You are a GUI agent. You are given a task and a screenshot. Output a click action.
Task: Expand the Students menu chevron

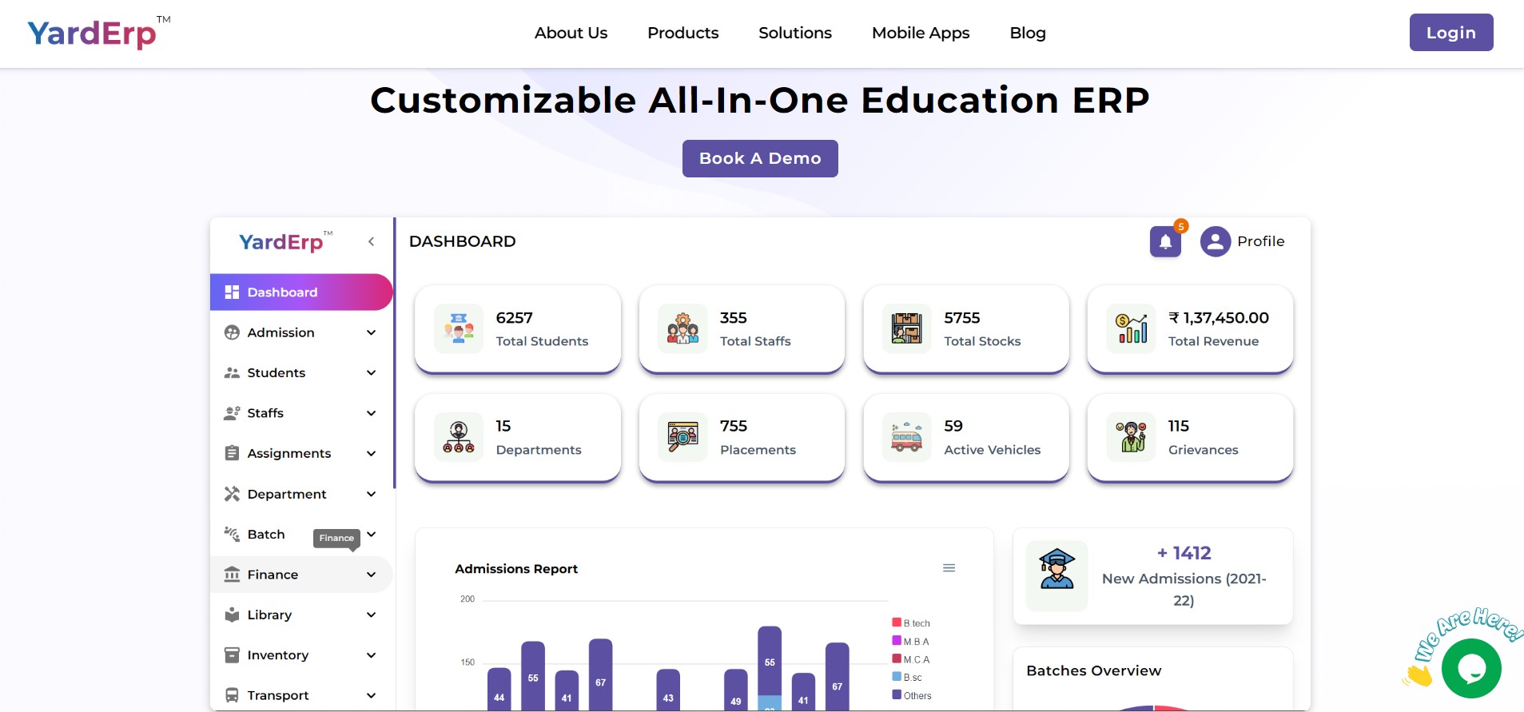pyautogui.click(x=371, y=373)
